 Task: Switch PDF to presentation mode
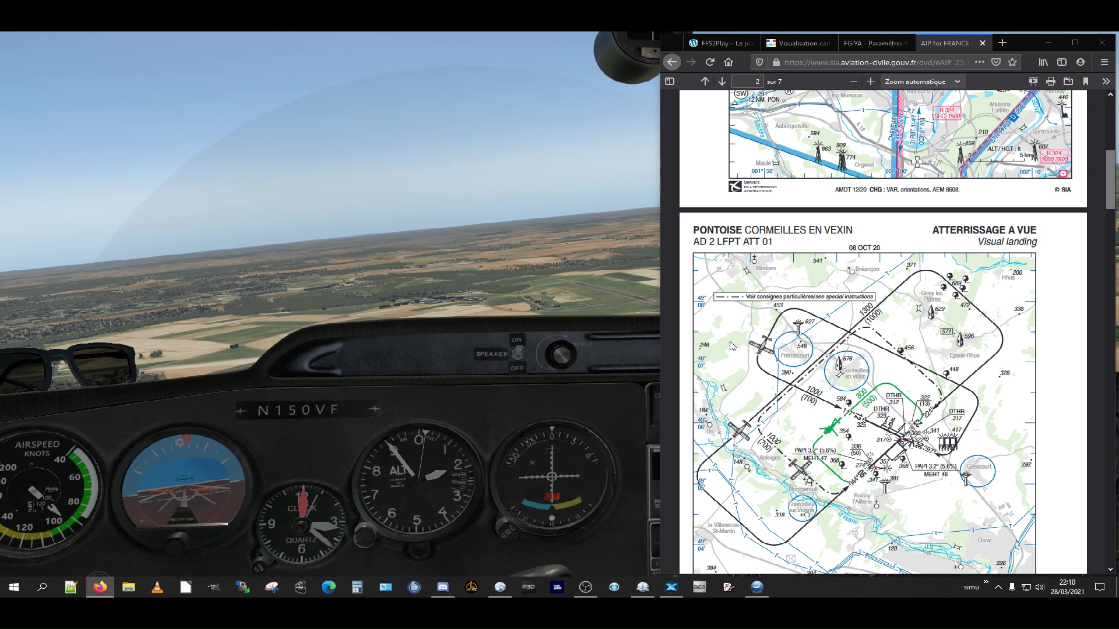point(1033,82)
